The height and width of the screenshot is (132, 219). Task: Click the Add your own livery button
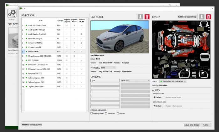tap(187, 17)
